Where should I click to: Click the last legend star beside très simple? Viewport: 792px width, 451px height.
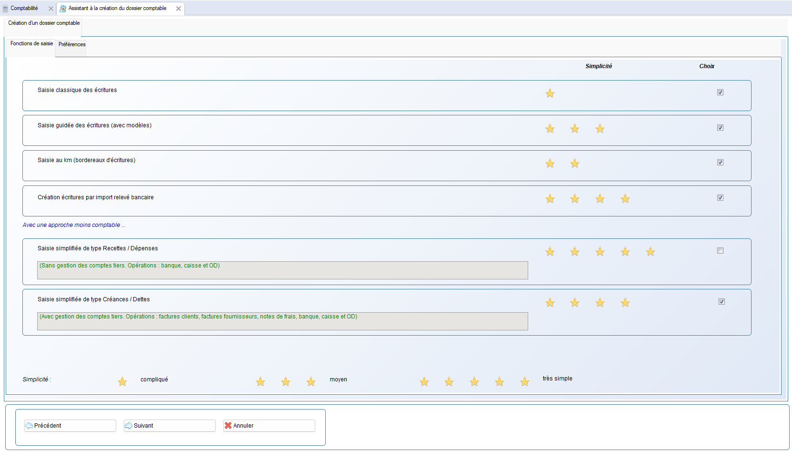pyautogui.click(x=525, y=381)
